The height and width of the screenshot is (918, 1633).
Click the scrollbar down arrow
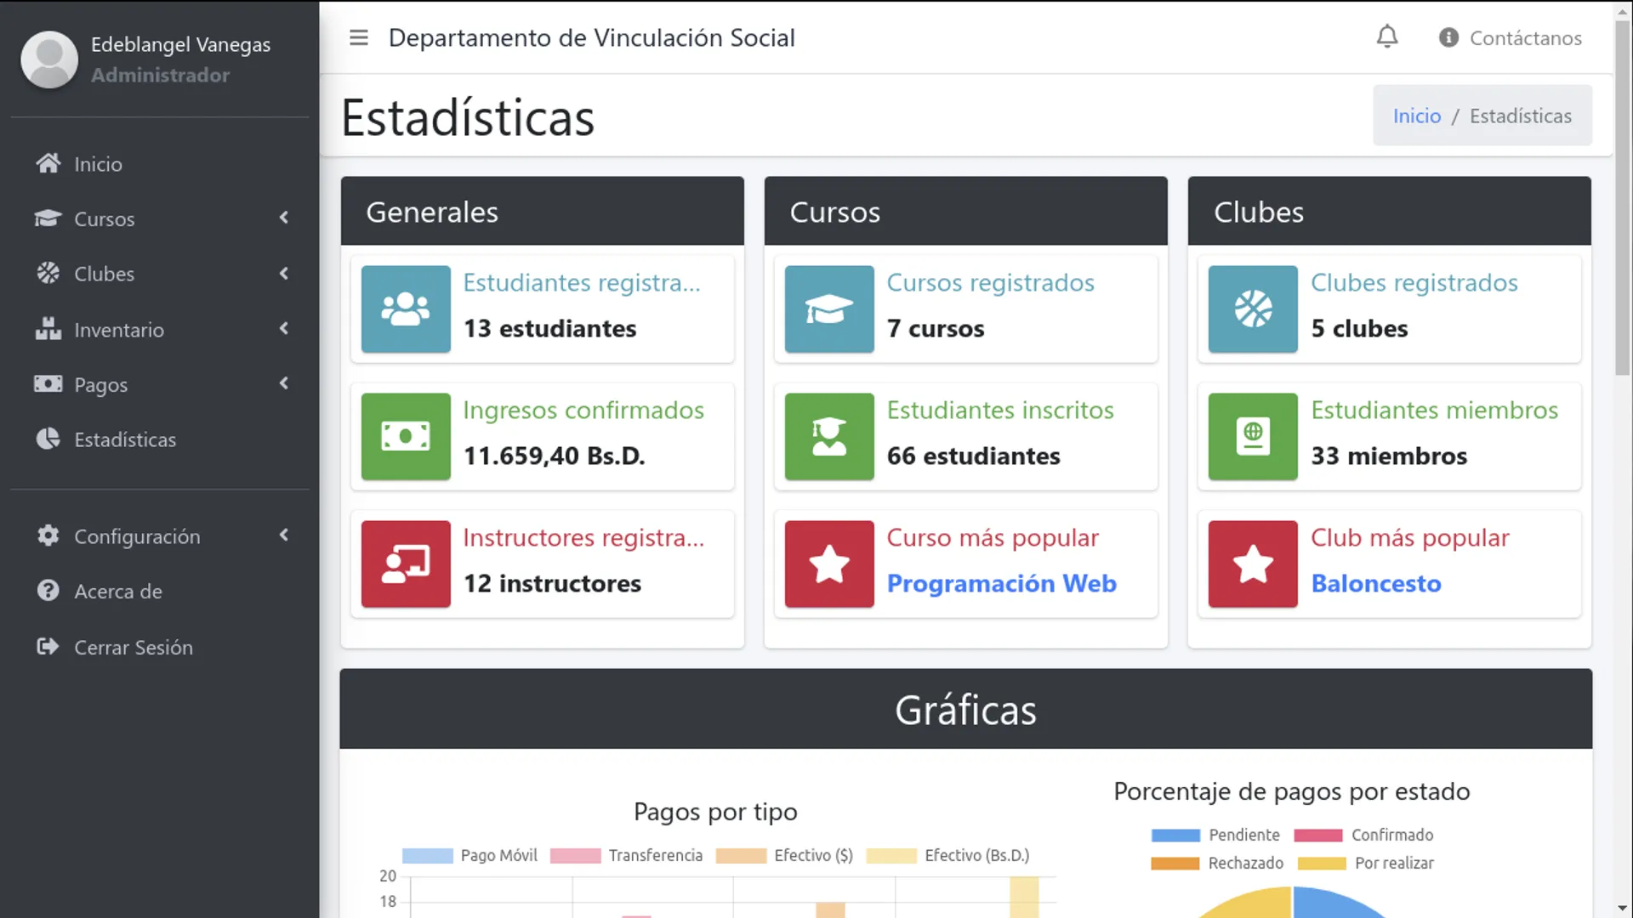tap(1623, 909)
